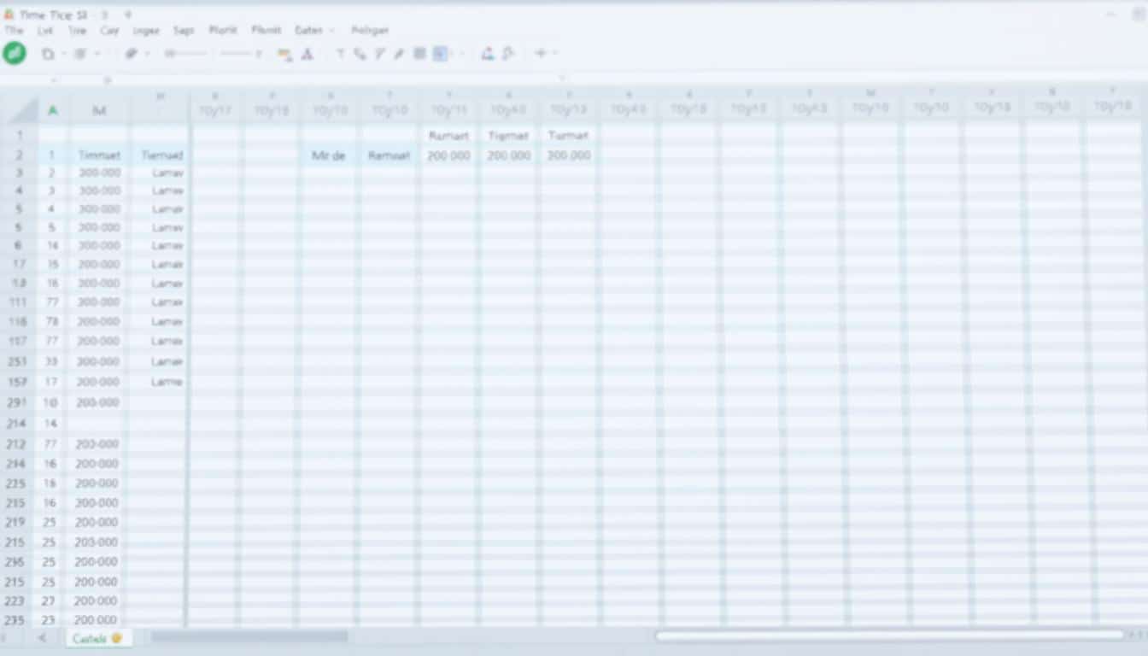This screenshot has width=1148, height=656.
Task: Click the 'Ramart' header cell
Action: pyautogui.click(x=449, y=135)
